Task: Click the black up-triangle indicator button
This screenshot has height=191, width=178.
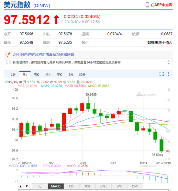Action: pyautogui.click(x=21, y=186)
